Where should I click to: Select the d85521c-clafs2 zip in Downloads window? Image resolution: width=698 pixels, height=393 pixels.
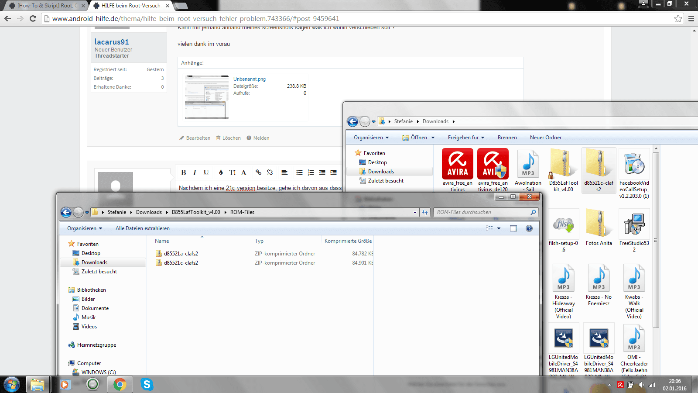click(x=599, y=171)
